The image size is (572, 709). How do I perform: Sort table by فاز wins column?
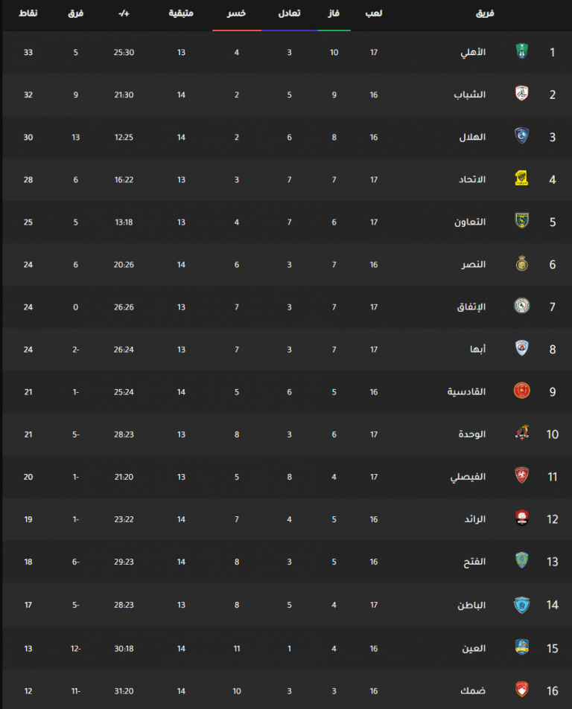tap(334, 13)
